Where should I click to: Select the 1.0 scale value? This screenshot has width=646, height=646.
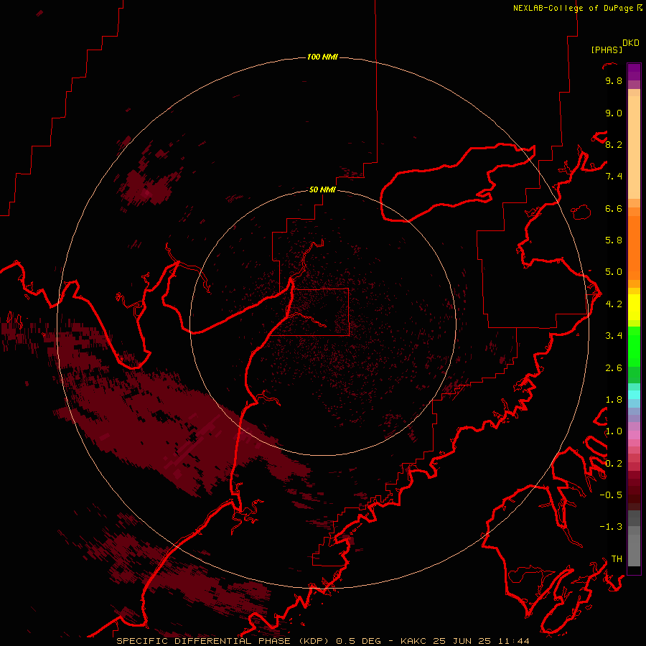[614, 431]
